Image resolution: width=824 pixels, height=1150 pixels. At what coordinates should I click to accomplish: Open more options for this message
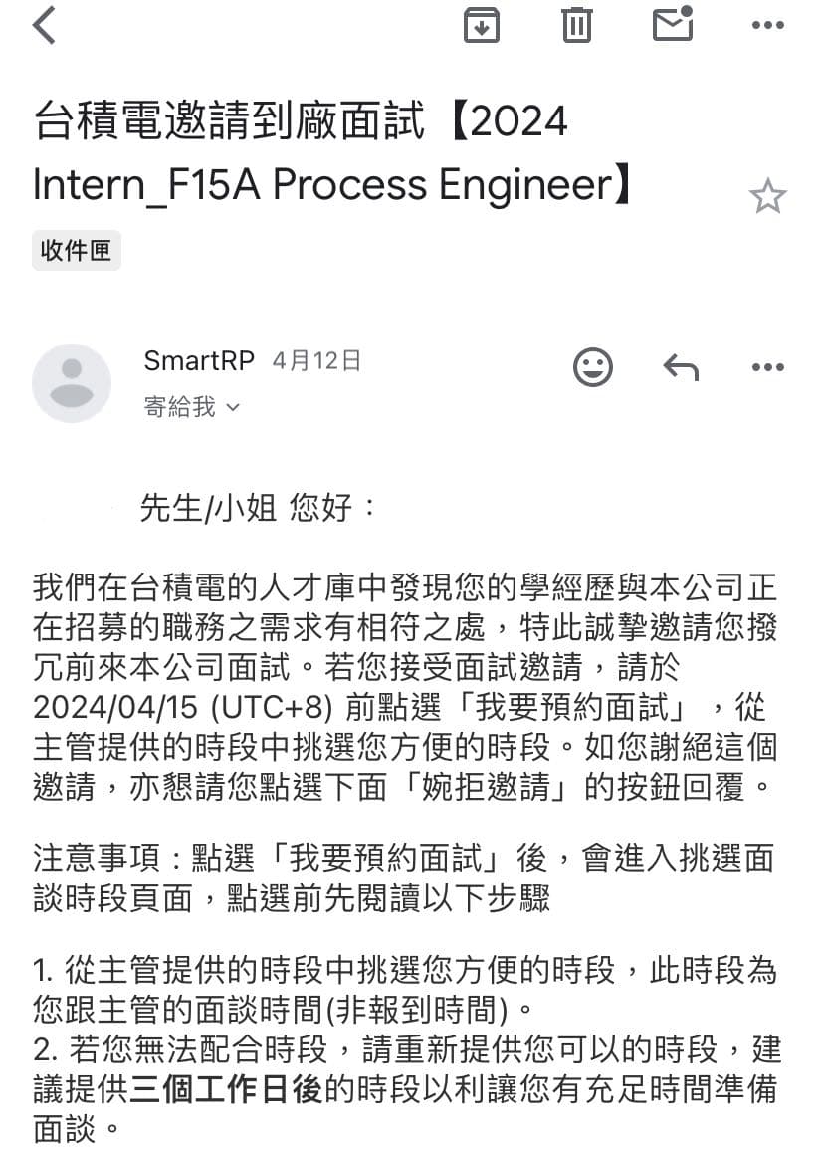tap(767, 366)
